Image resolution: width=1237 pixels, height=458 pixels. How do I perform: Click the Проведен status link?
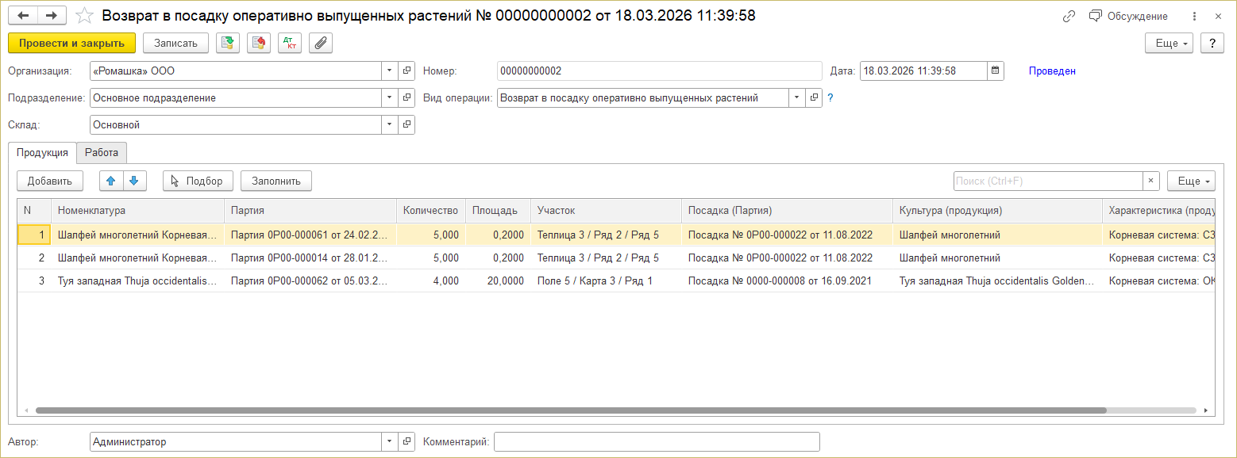1052,71
